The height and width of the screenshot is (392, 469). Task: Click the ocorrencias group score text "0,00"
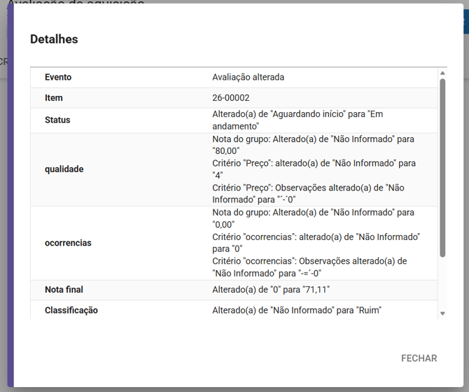click(x=224, y=224)
